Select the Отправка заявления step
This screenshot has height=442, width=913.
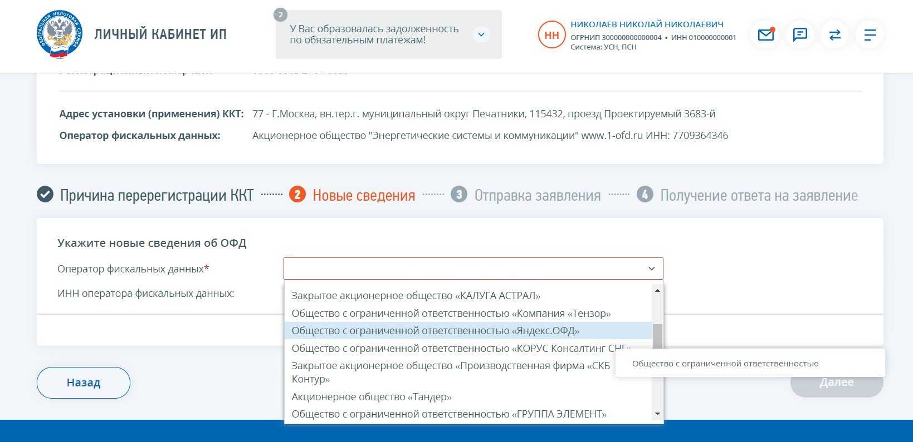tap(538, 195)
